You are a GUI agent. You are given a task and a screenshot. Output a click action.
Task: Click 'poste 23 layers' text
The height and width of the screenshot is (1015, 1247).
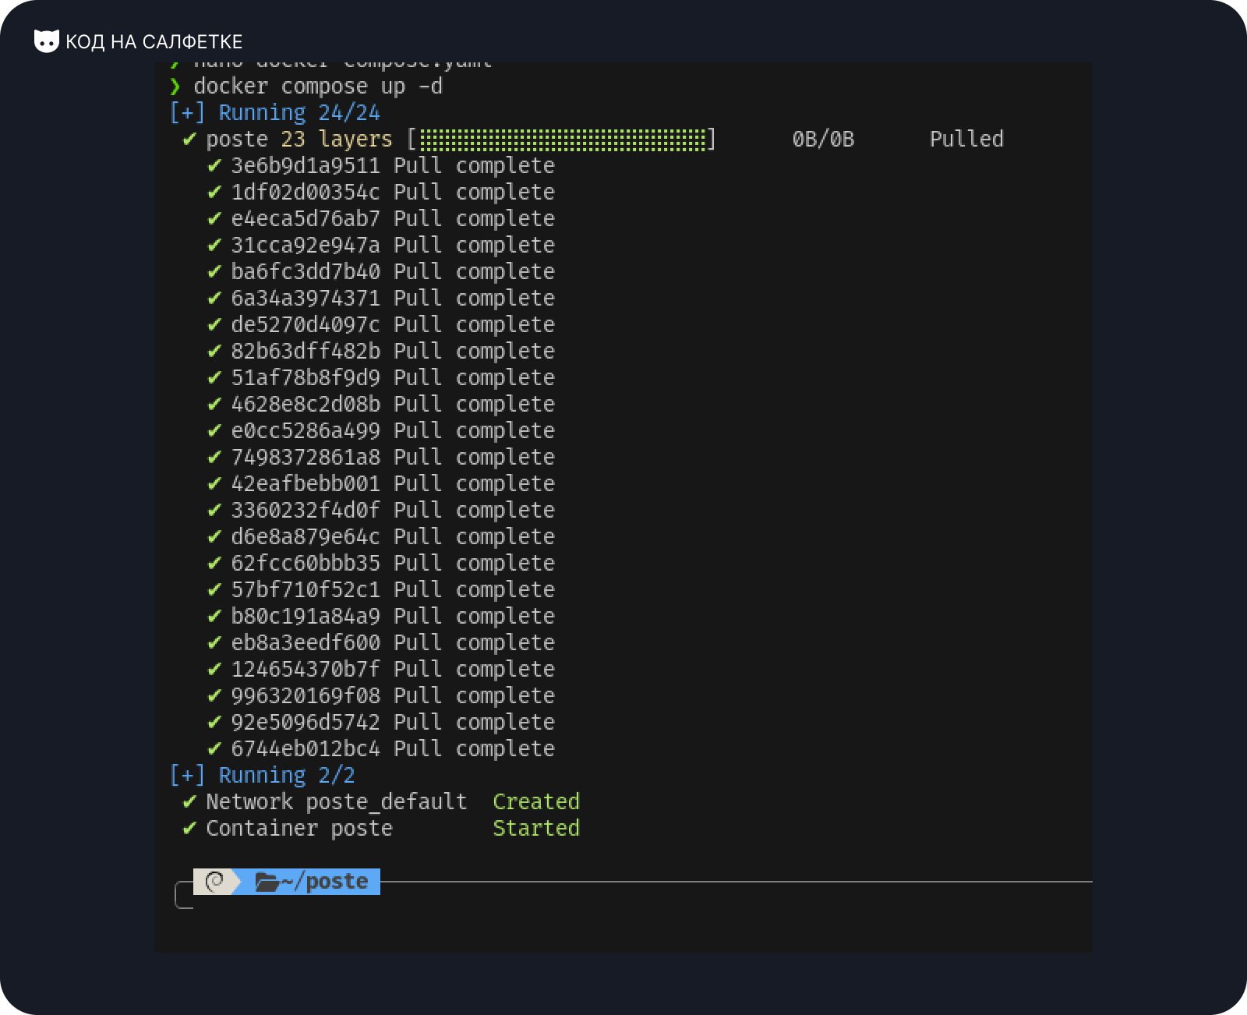coord(299,139)
